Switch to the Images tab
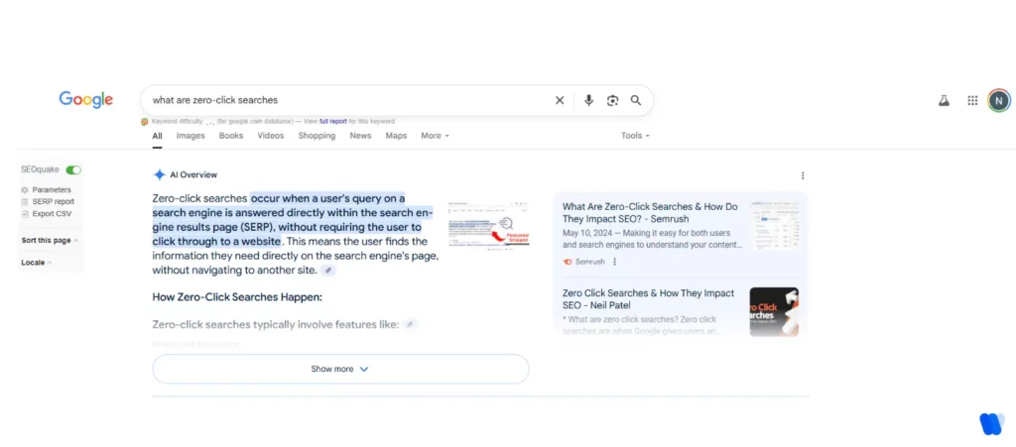1016x447 pixels. click(190, 136)
